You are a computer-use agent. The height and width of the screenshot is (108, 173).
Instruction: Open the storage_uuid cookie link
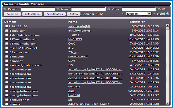[x=78, y=56]
